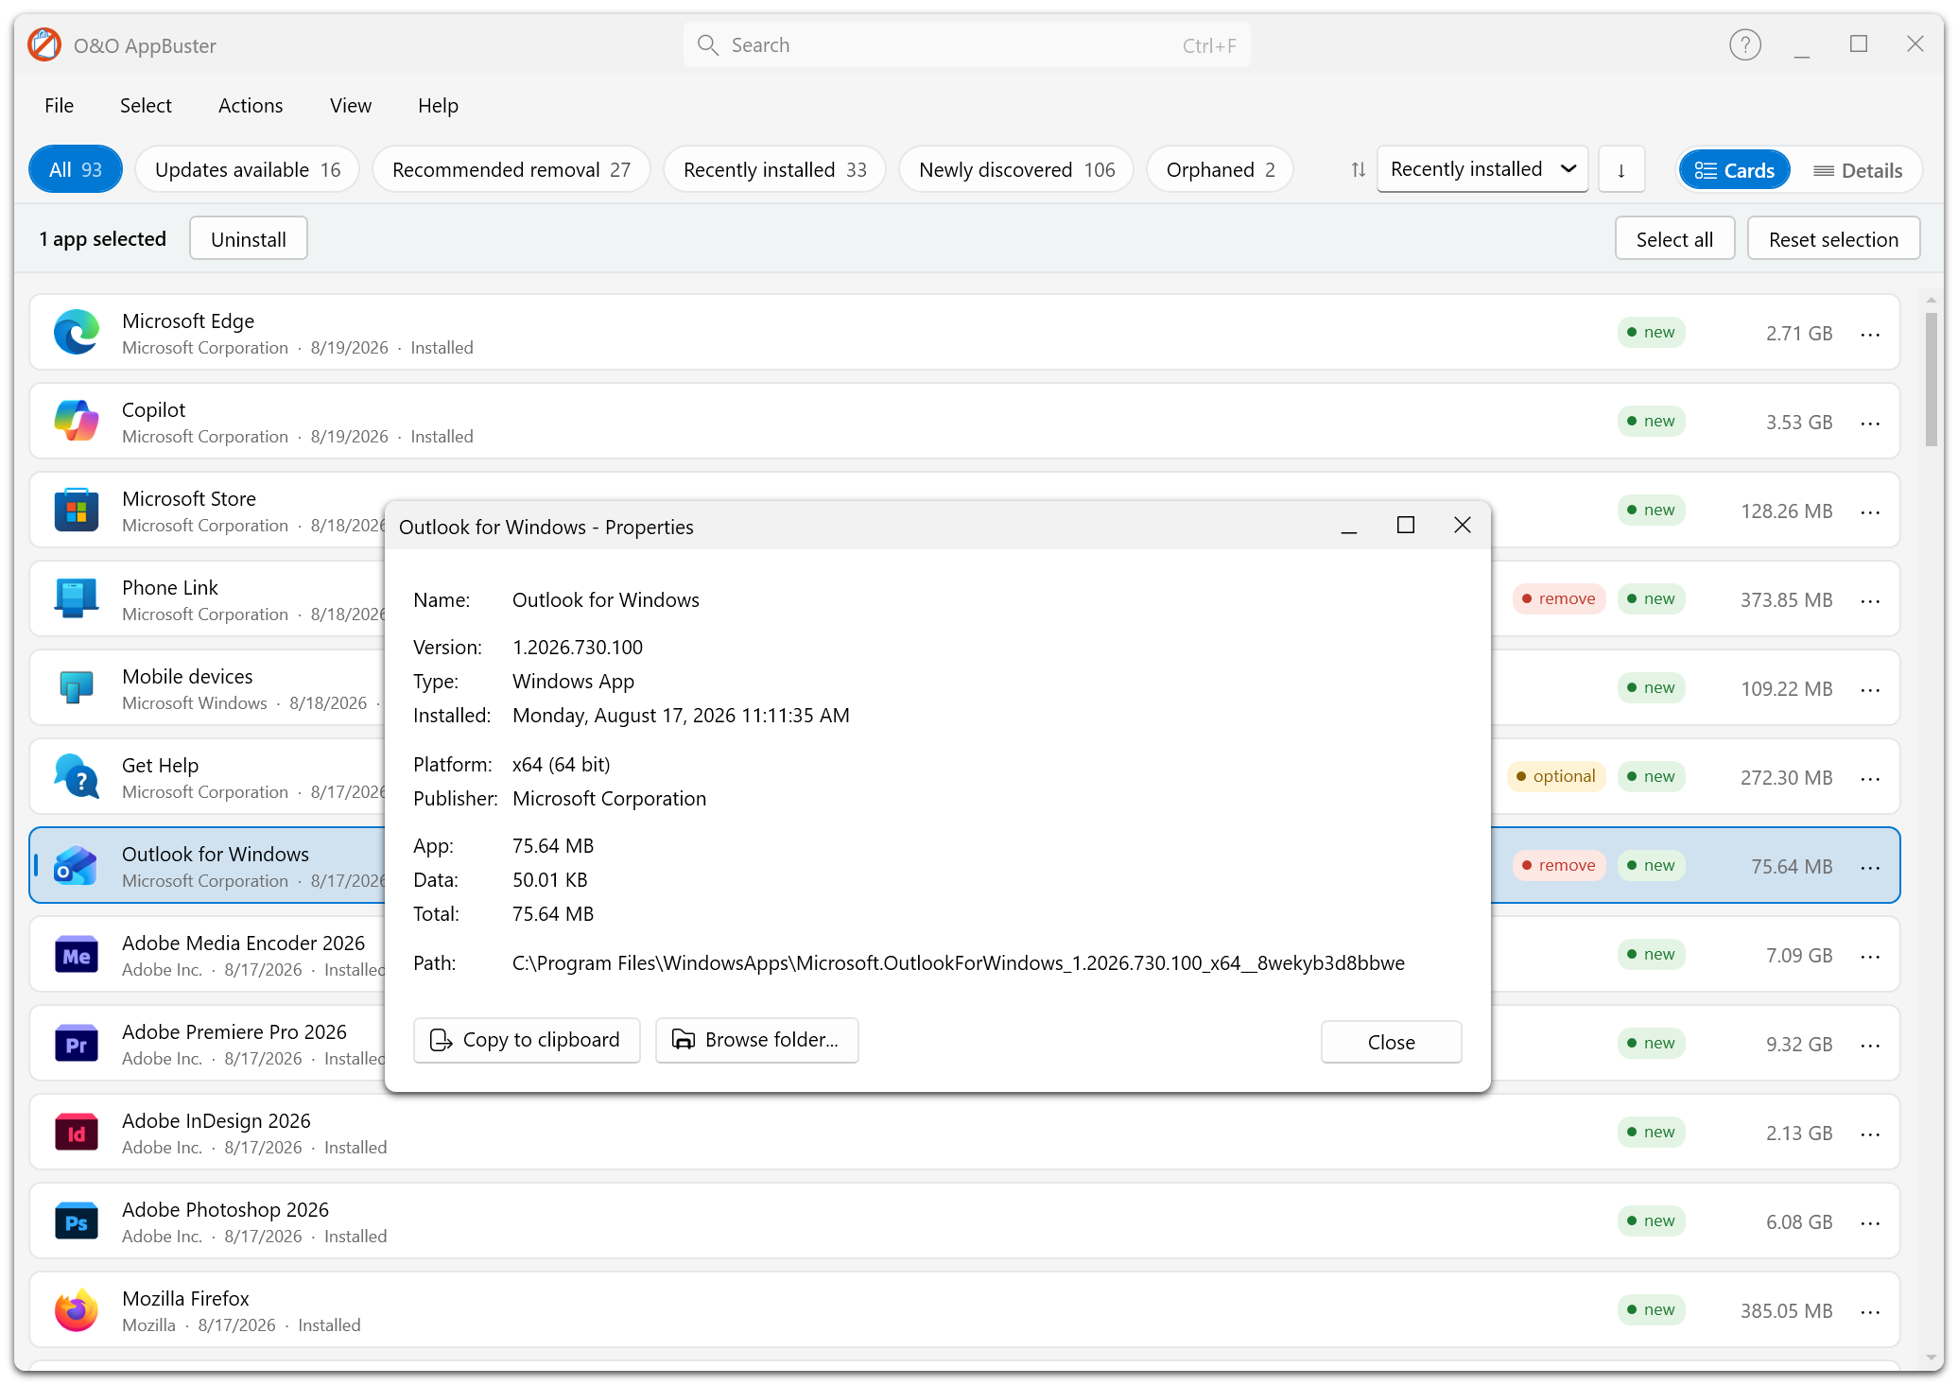Toggle the sort direction arrow button
Image resolution: width=1958 pixels, height=1385 pixels.
1621,170
